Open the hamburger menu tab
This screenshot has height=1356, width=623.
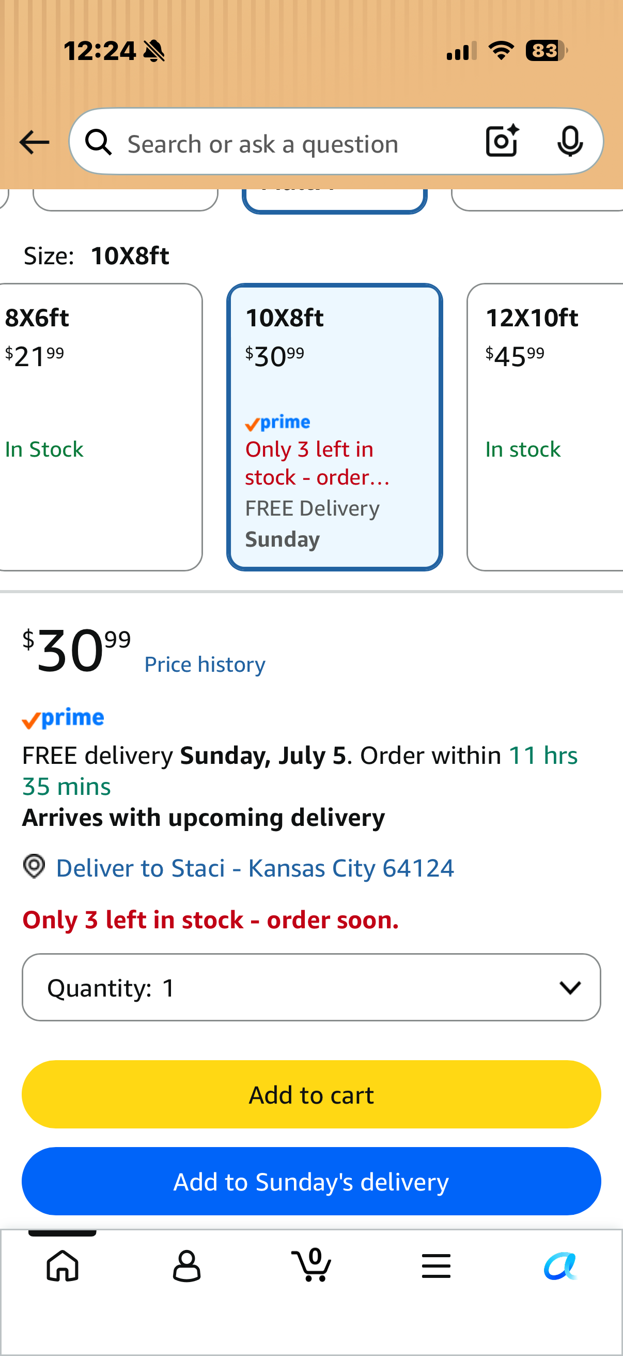436,1265
